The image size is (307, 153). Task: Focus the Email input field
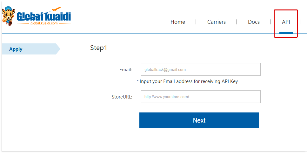[x=201, y=69]
